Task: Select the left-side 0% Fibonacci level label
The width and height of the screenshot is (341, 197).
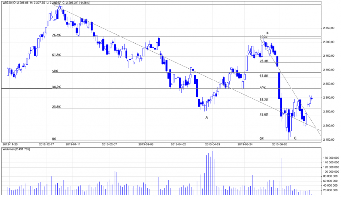Action: [54, 138]
